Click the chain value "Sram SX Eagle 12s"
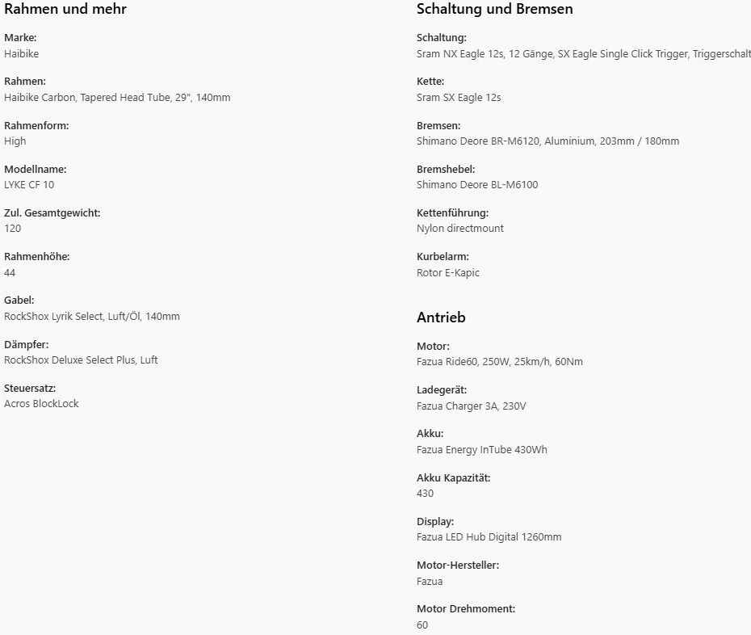751x635 pixels. (459, 97)
